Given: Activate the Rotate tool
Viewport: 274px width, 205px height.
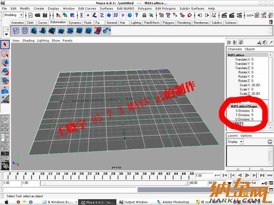Looking at the screenshot, I should click(x=5, y=72).
